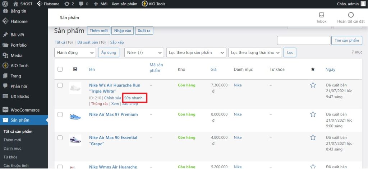Image resolution: width=368 pixels, height=169 pixels.
Task: Click the AIO Tools lightning icon in top bar
Action: (144, 4)
